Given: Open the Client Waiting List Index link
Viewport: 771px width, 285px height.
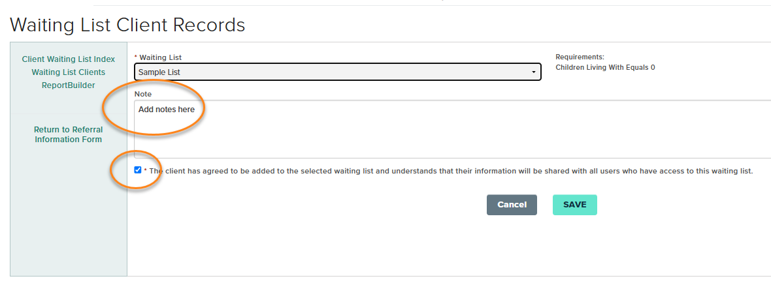Looking at the screenshot, I should pos(68,59).
